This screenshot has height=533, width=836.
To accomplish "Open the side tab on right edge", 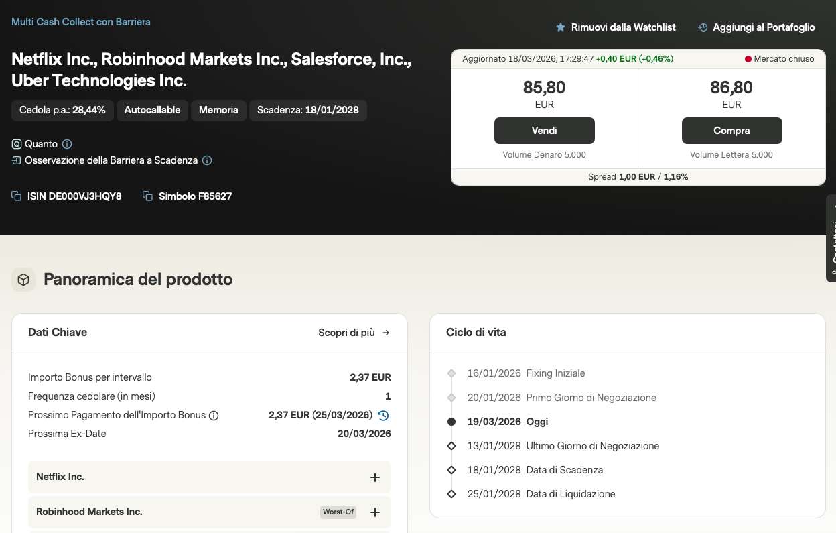I will coord(831,238).
